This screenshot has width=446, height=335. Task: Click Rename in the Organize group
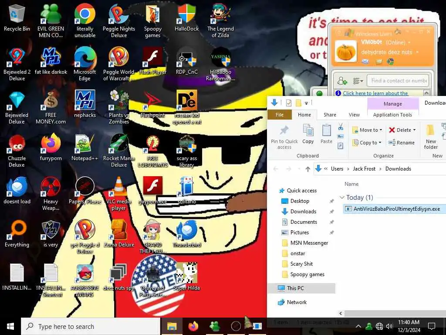point(402,143)
